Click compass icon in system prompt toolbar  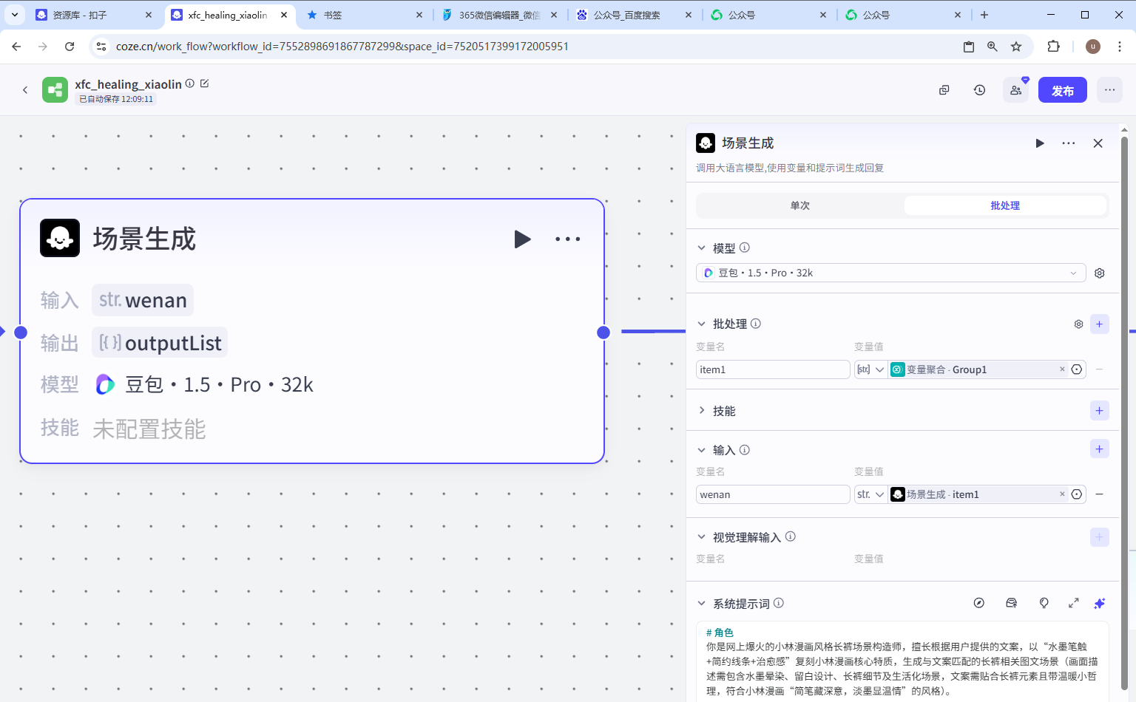[979, 603]
